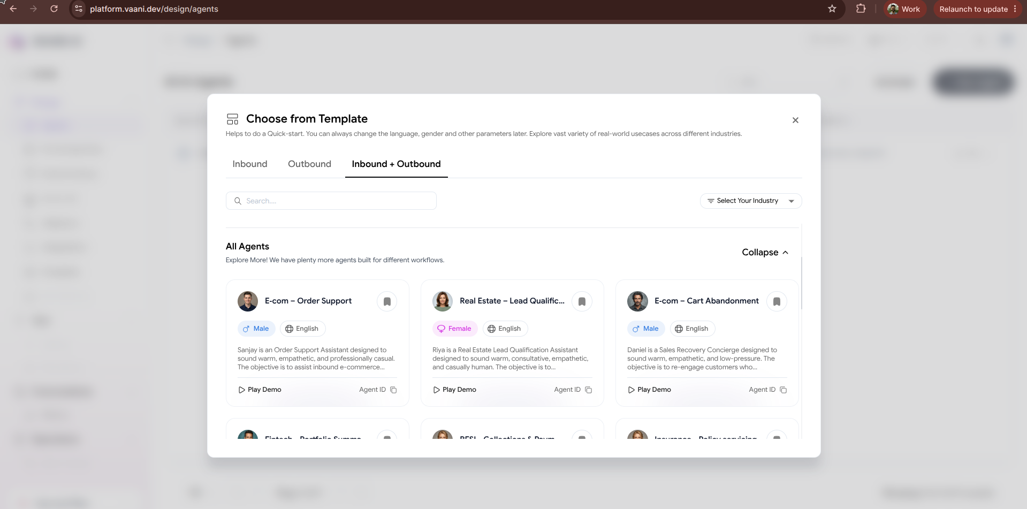Click the dialog's vertical scrollbar

click(801, 283)
